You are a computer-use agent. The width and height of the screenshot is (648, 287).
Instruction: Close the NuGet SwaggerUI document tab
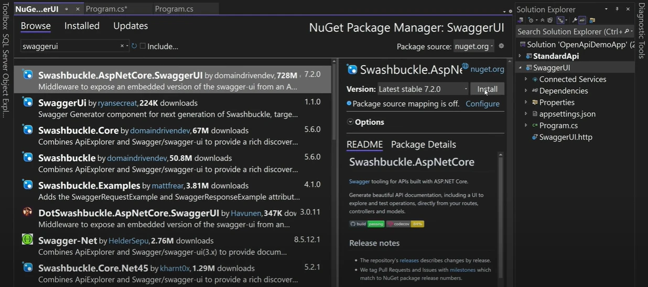click(x=78, y=9)
